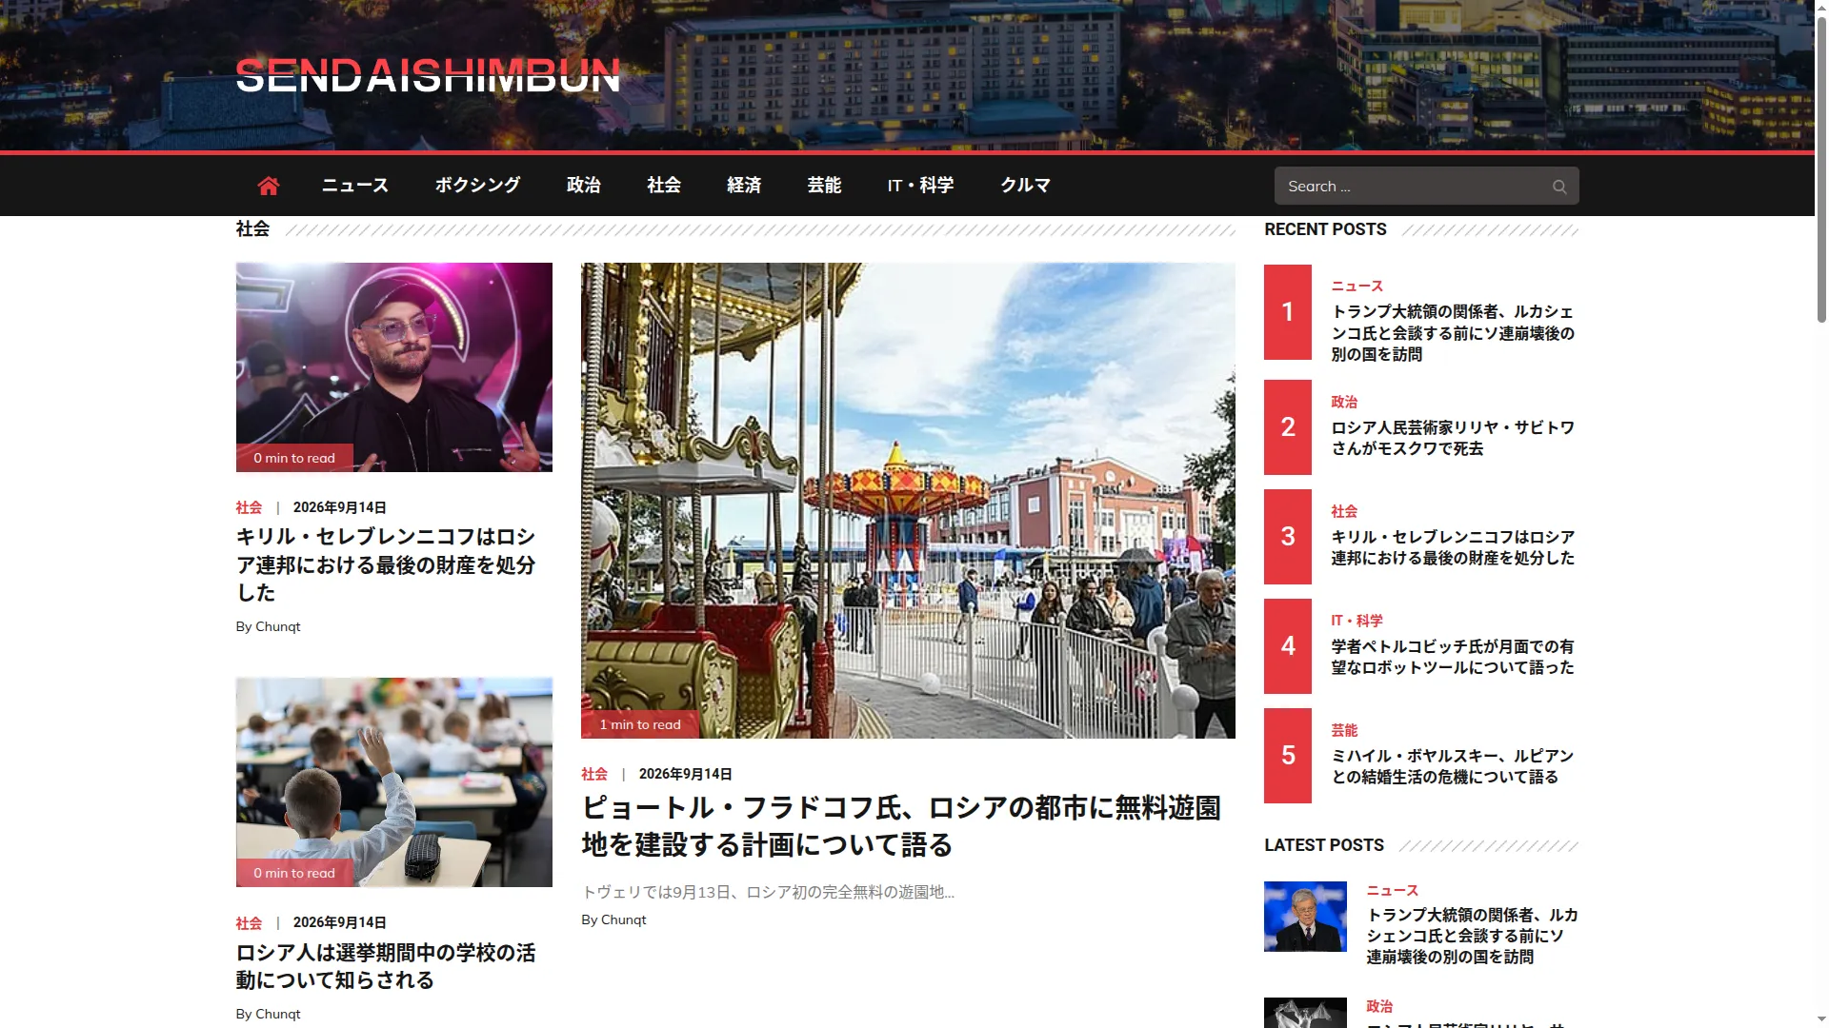This screenshot has width=1829, height=1028.
Task: Open recent post 4 学者ペトルコビッチ氏
Action: pos(1453,657)
